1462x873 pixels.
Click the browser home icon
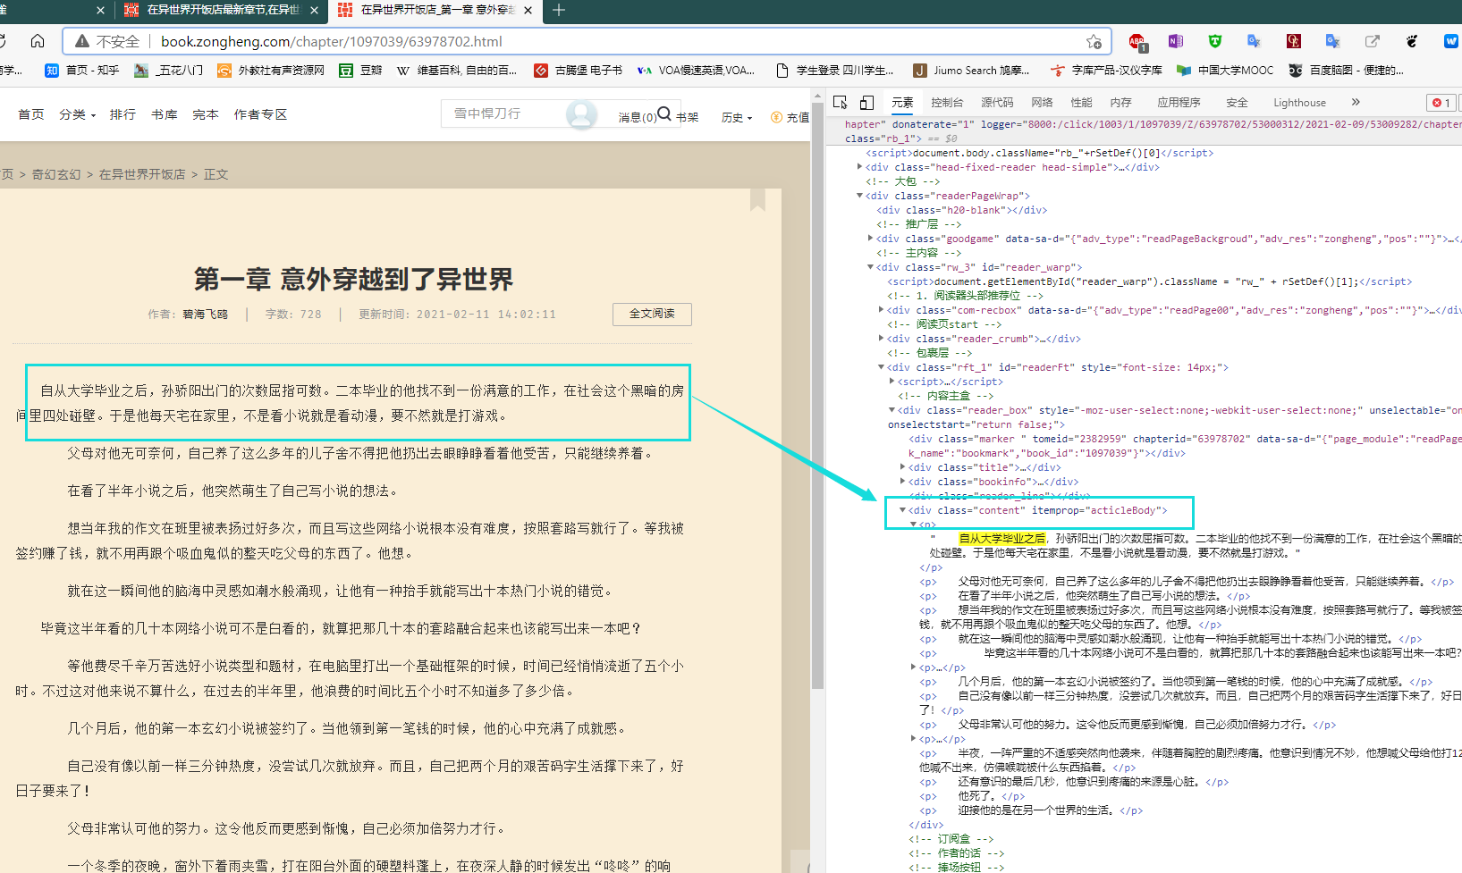point(38,41)
